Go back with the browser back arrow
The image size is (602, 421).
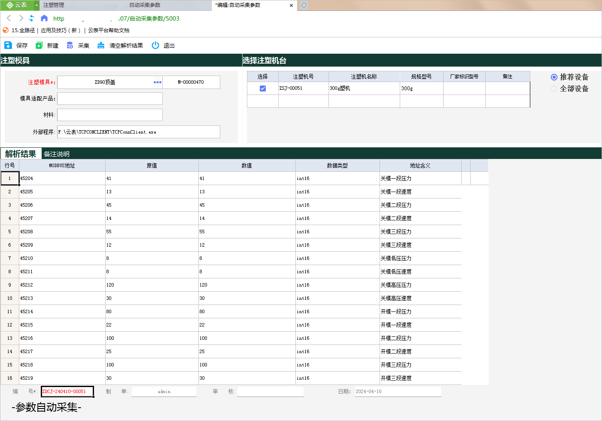pyautogui.click(x=9, y=18)
